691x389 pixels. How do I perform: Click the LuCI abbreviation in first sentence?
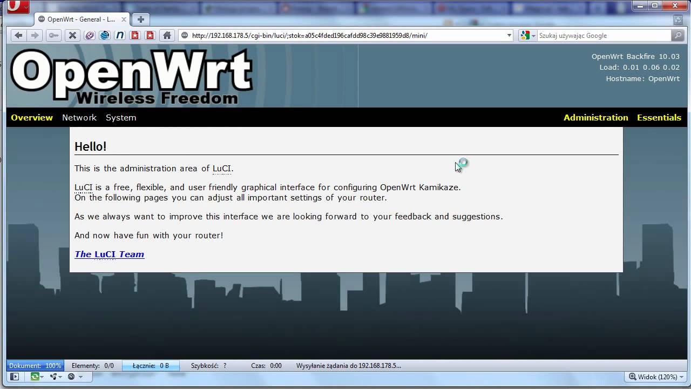(222, 169)
